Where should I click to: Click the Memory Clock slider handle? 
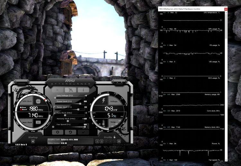coord(68,121)
